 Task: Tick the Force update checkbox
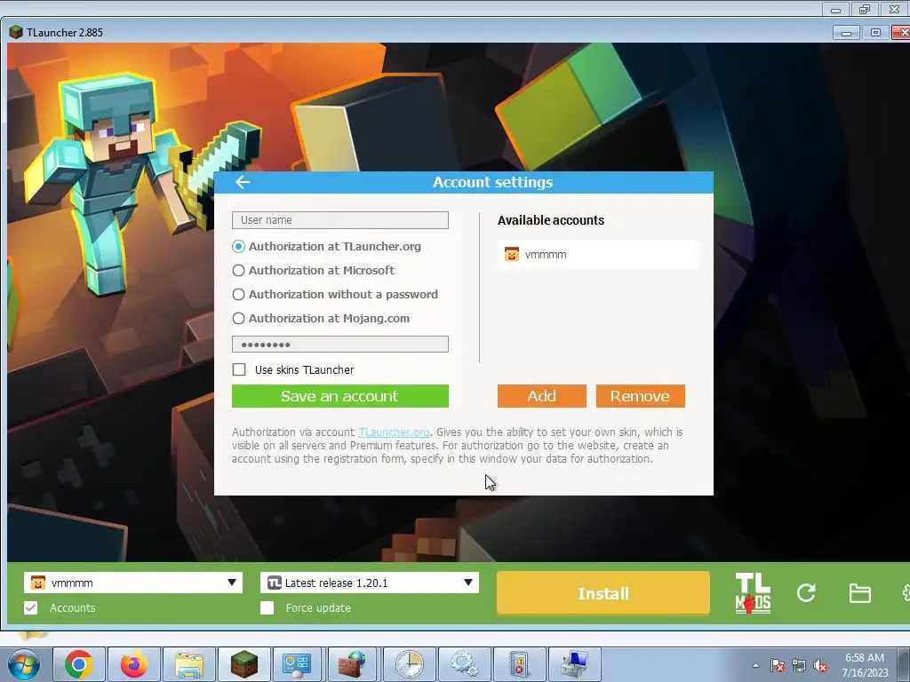(267, 607)
